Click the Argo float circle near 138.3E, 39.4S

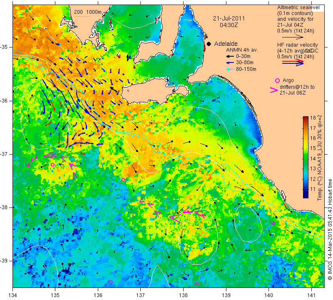coord(196,284)
